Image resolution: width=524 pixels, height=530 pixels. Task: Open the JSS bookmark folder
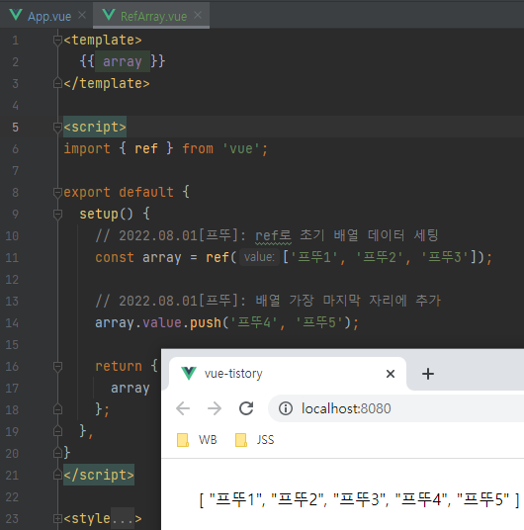pos(254,440)
